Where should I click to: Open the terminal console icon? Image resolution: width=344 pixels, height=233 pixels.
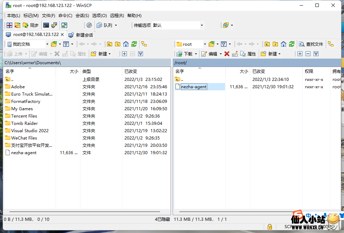[x=46, y=25]
